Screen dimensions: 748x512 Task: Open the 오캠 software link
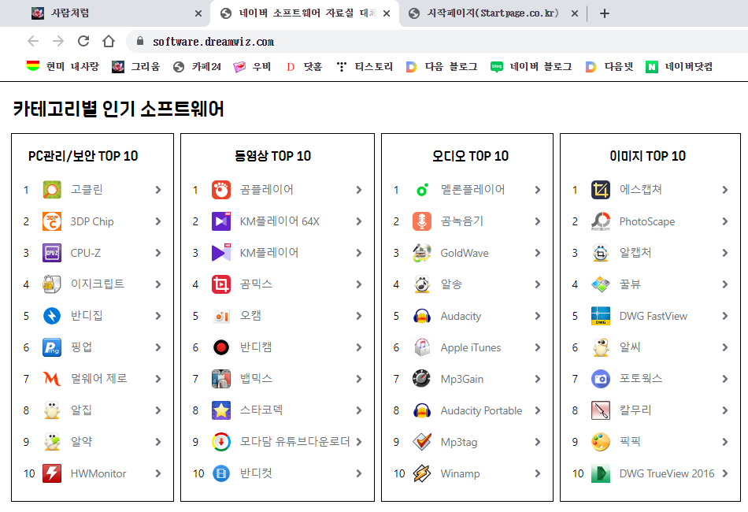pyautogui.click(x=250, y=316)
